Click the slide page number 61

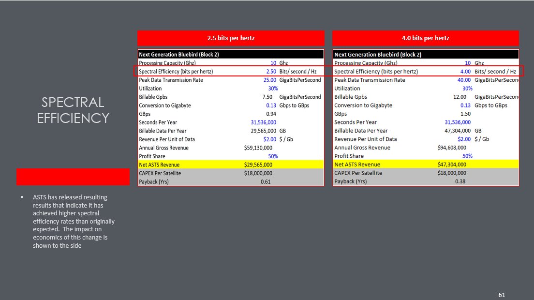502,295
